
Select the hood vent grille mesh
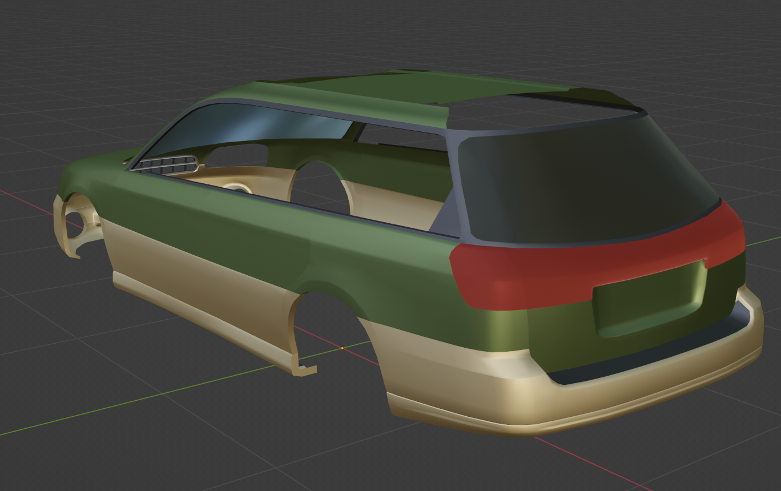tap(166, 164)
